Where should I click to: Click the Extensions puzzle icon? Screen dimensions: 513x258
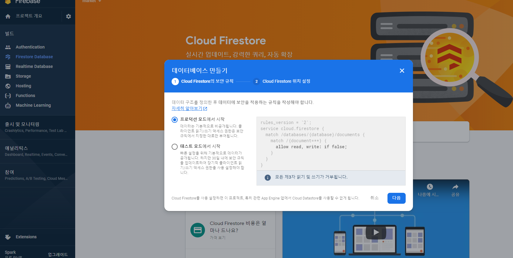coord(8,237)
